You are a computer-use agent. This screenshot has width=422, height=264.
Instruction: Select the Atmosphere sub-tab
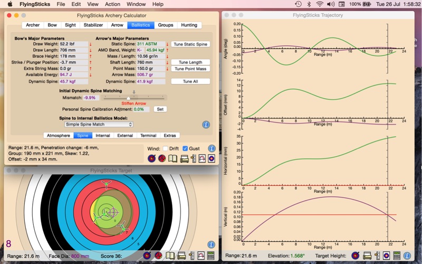tap(59, 136)
